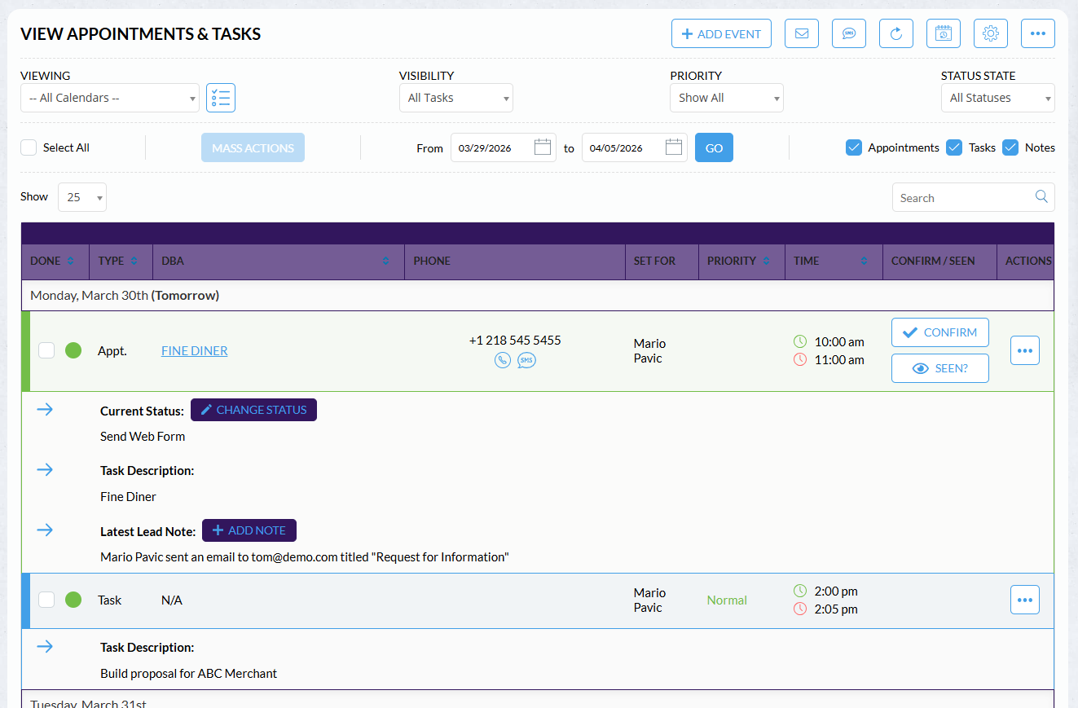Open the Status State dropdown
This screenshot has height=708, width=1078.
click(997, 98)
